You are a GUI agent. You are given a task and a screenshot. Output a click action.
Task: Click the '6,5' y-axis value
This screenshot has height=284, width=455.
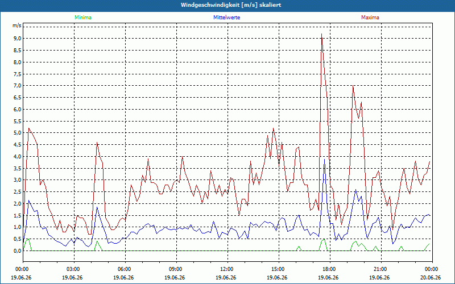(18, 98)
